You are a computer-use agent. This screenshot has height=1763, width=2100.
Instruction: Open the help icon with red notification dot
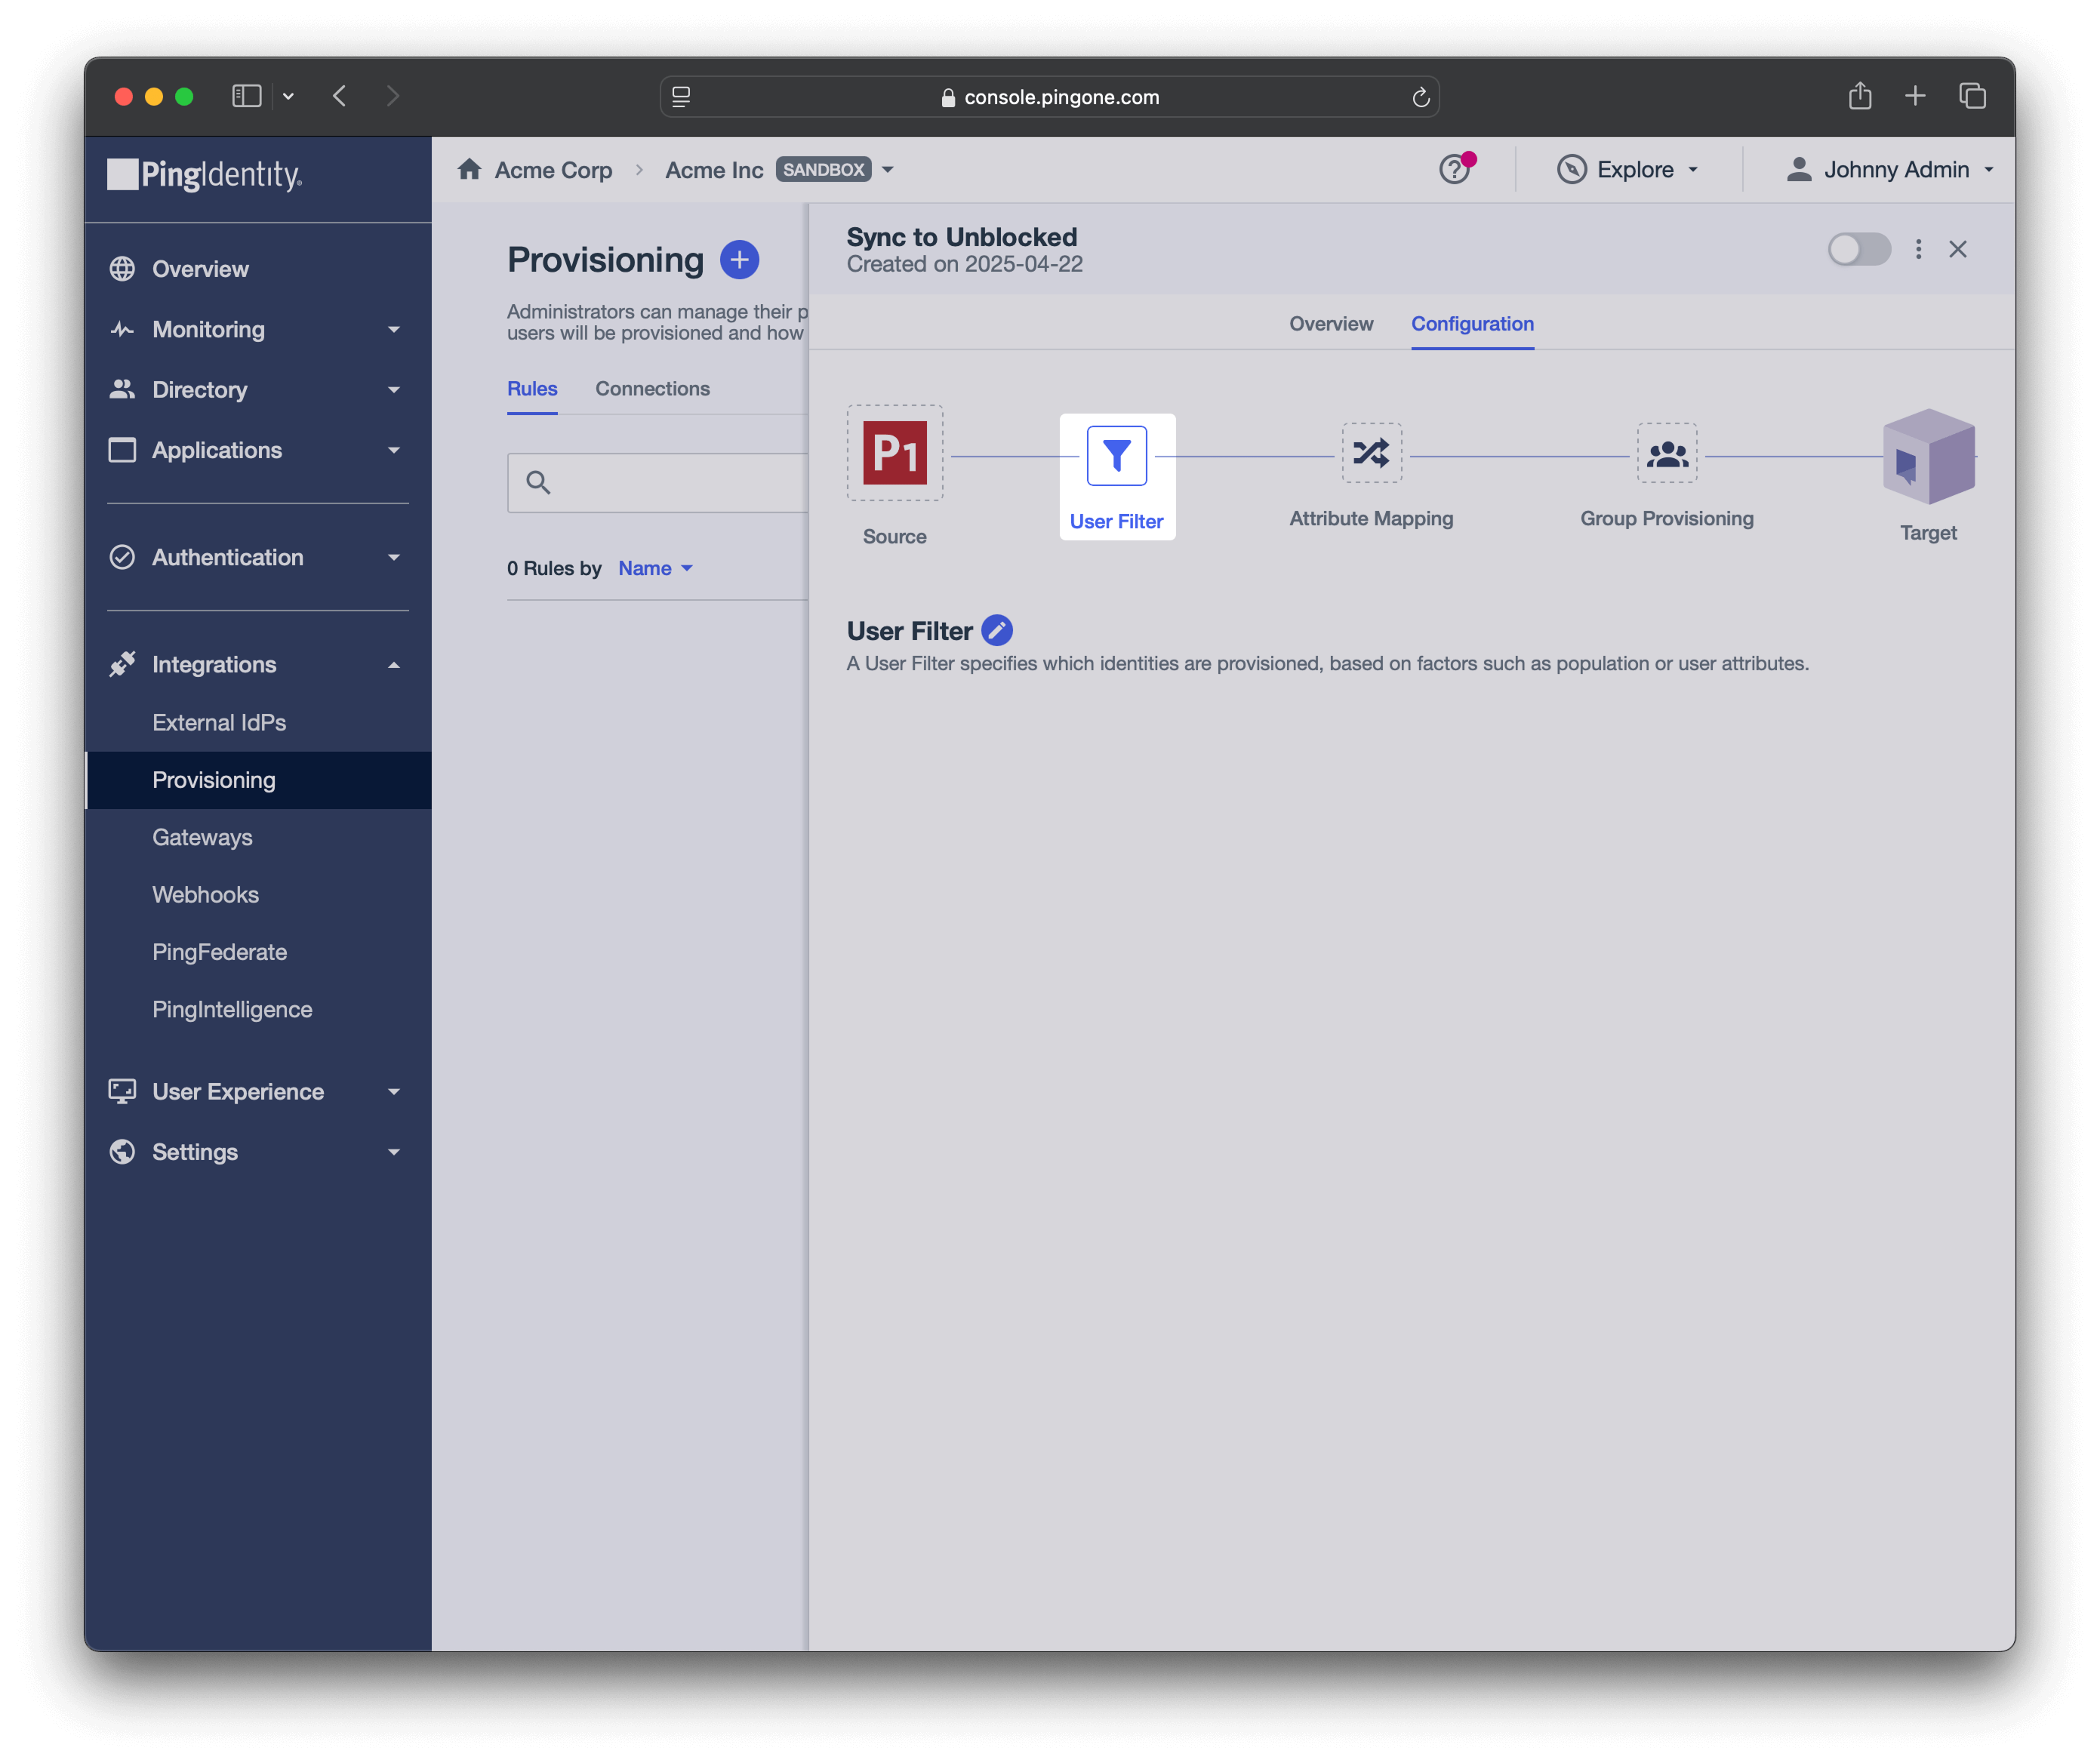coord(1455,168)
